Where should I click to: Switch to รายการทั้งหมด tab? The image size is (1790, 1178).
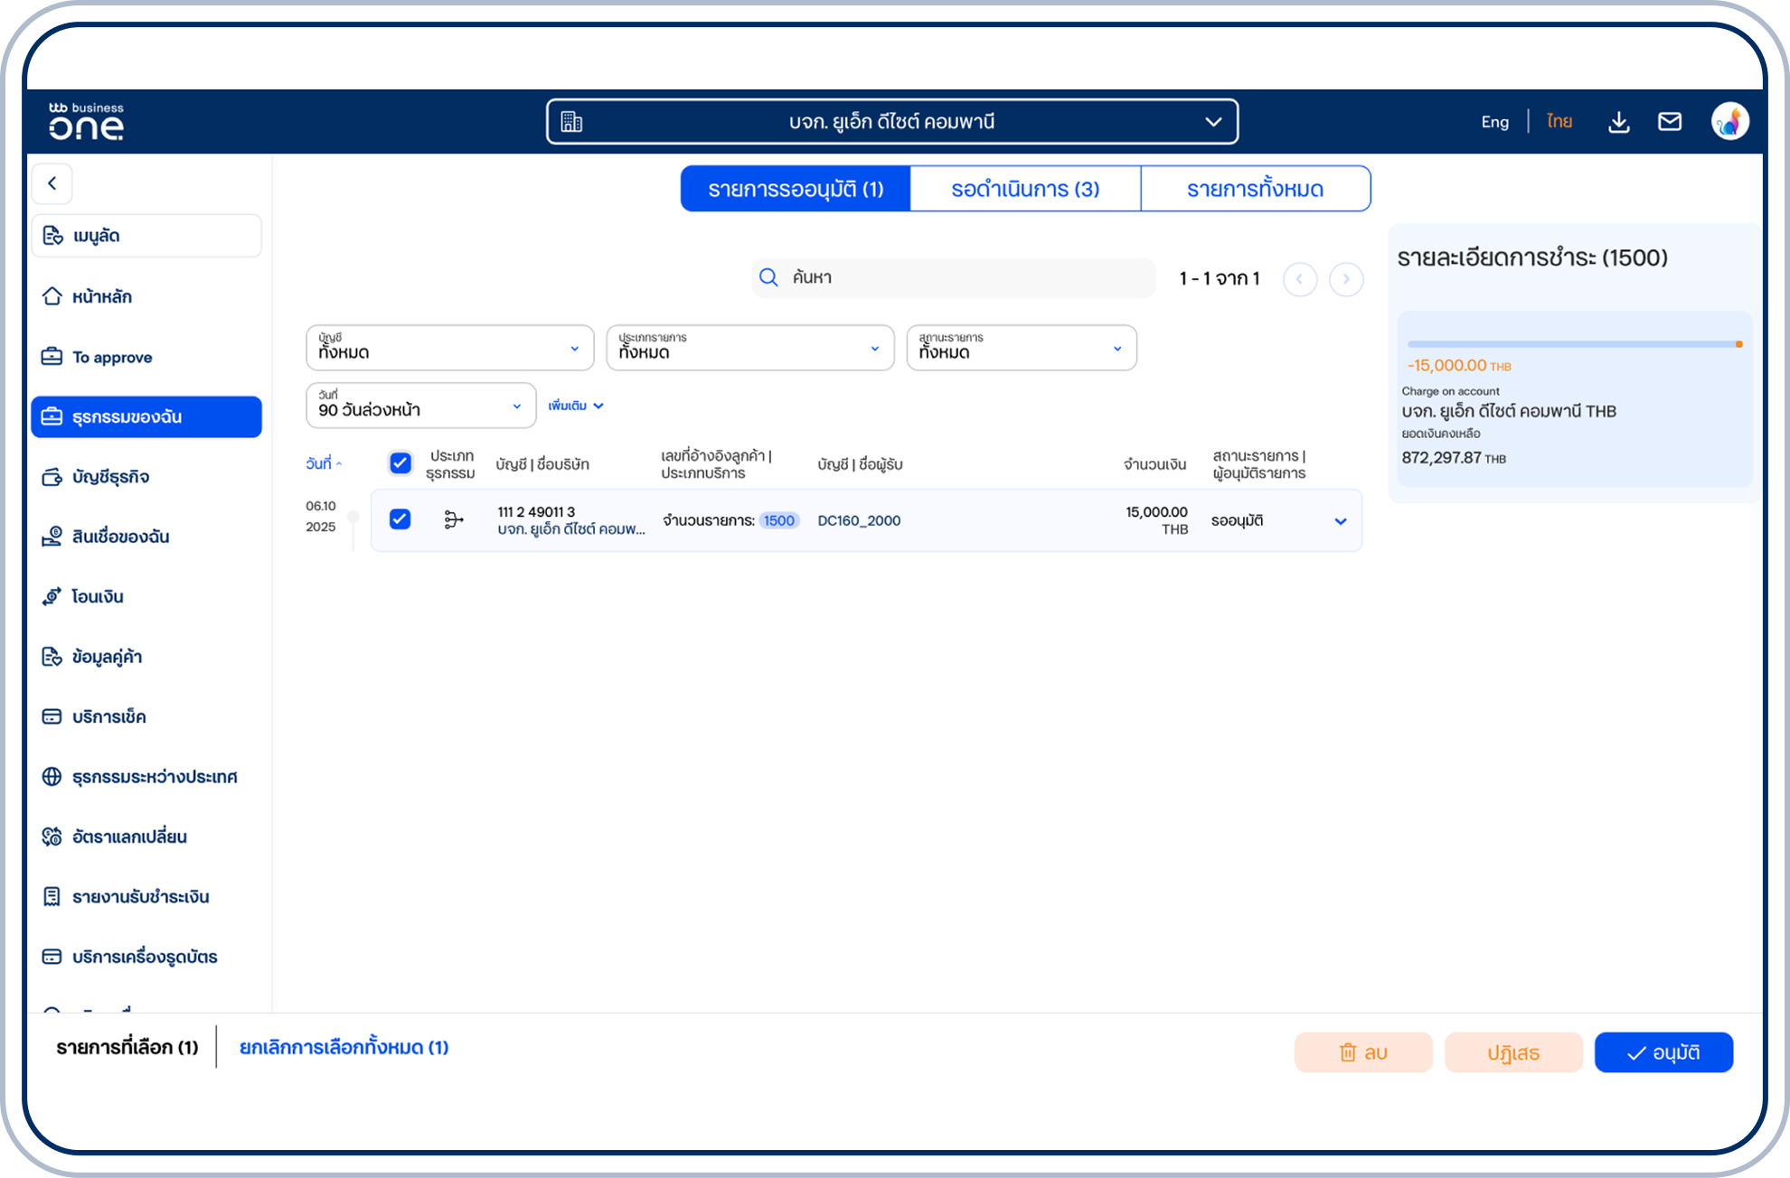pos(1255,189)
